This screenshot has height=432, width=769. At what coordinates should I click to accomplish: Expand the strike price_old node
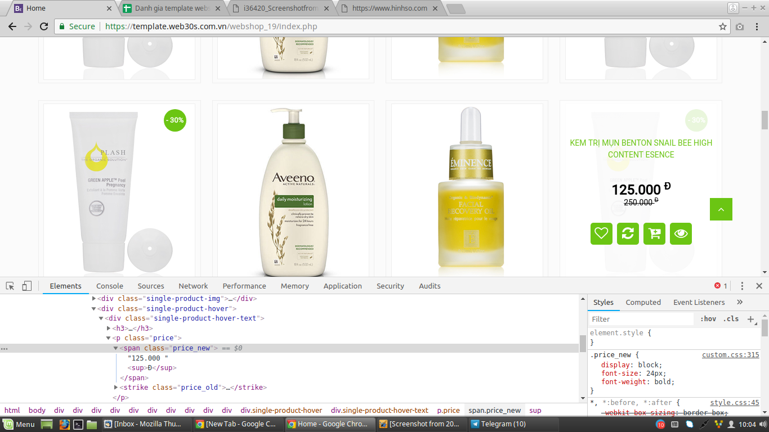click(x=116, y=388)
